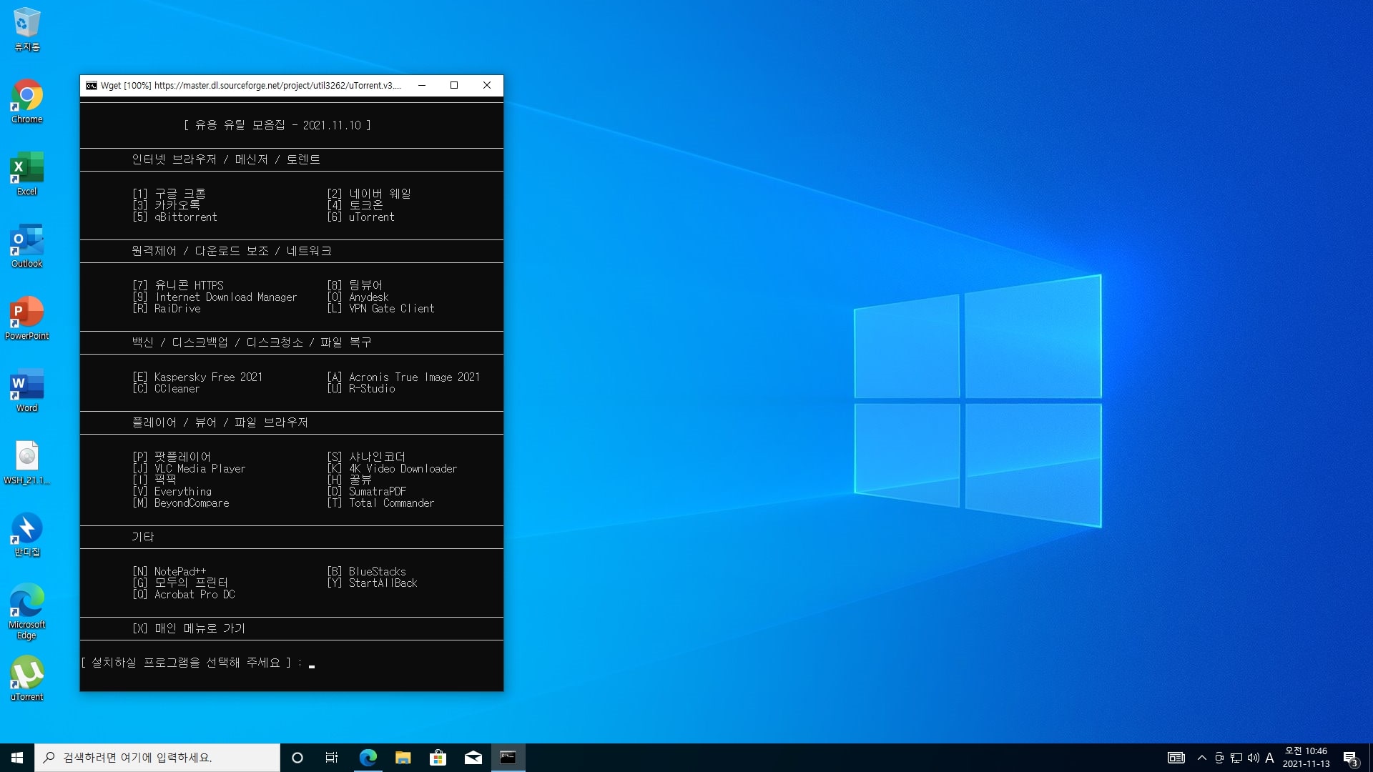Click the '[C] CCleaner' menu entry
Image resolution: width=1373 pixels, height=772 pixels.
(166, 389)
